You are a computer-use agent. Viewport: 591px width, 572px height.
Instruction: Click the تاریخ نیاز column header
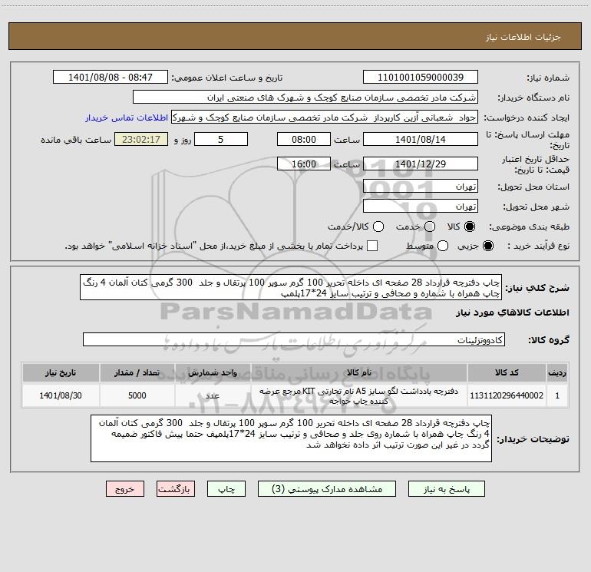[61, 373]
